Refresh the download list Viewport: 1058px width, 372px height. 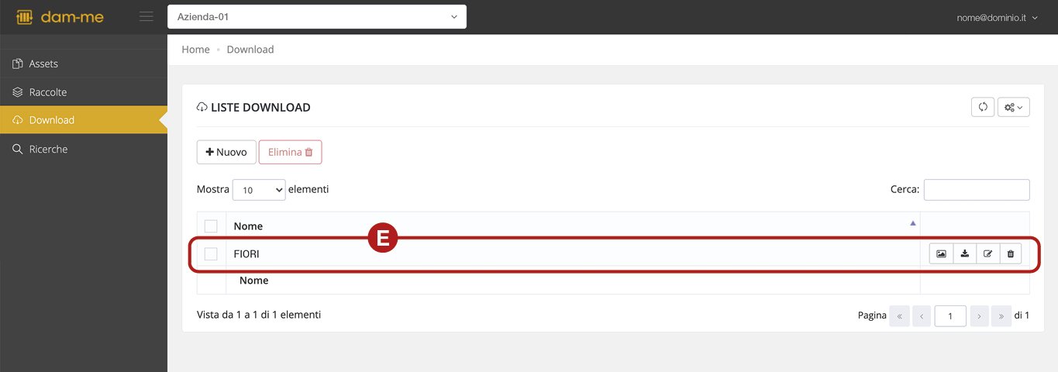983,107
